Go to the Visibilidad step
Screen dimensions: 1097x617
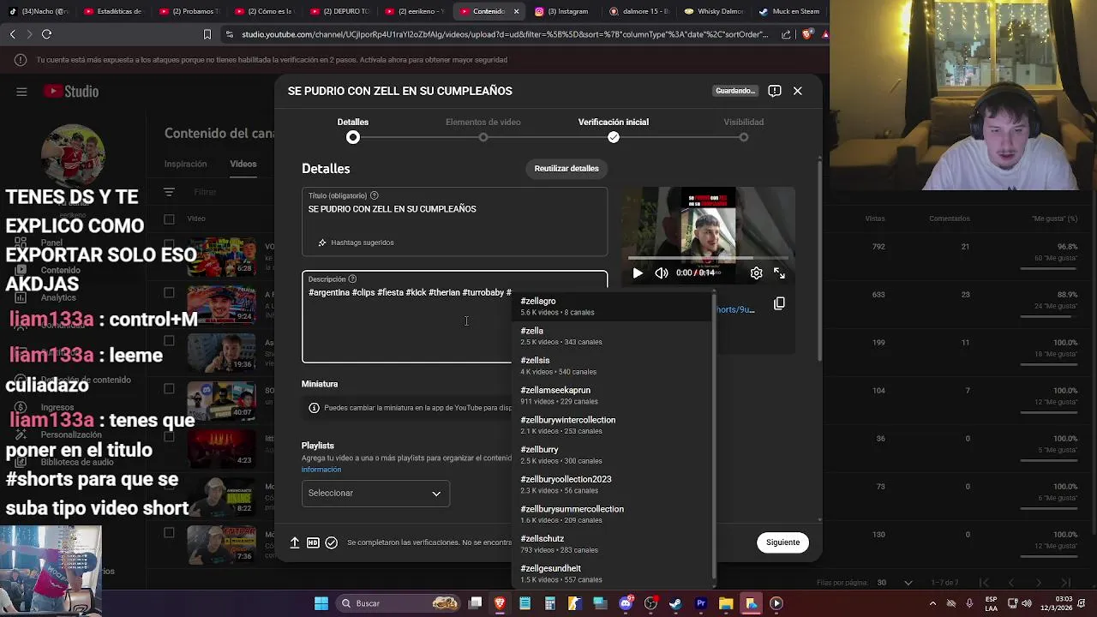point(744,129)
